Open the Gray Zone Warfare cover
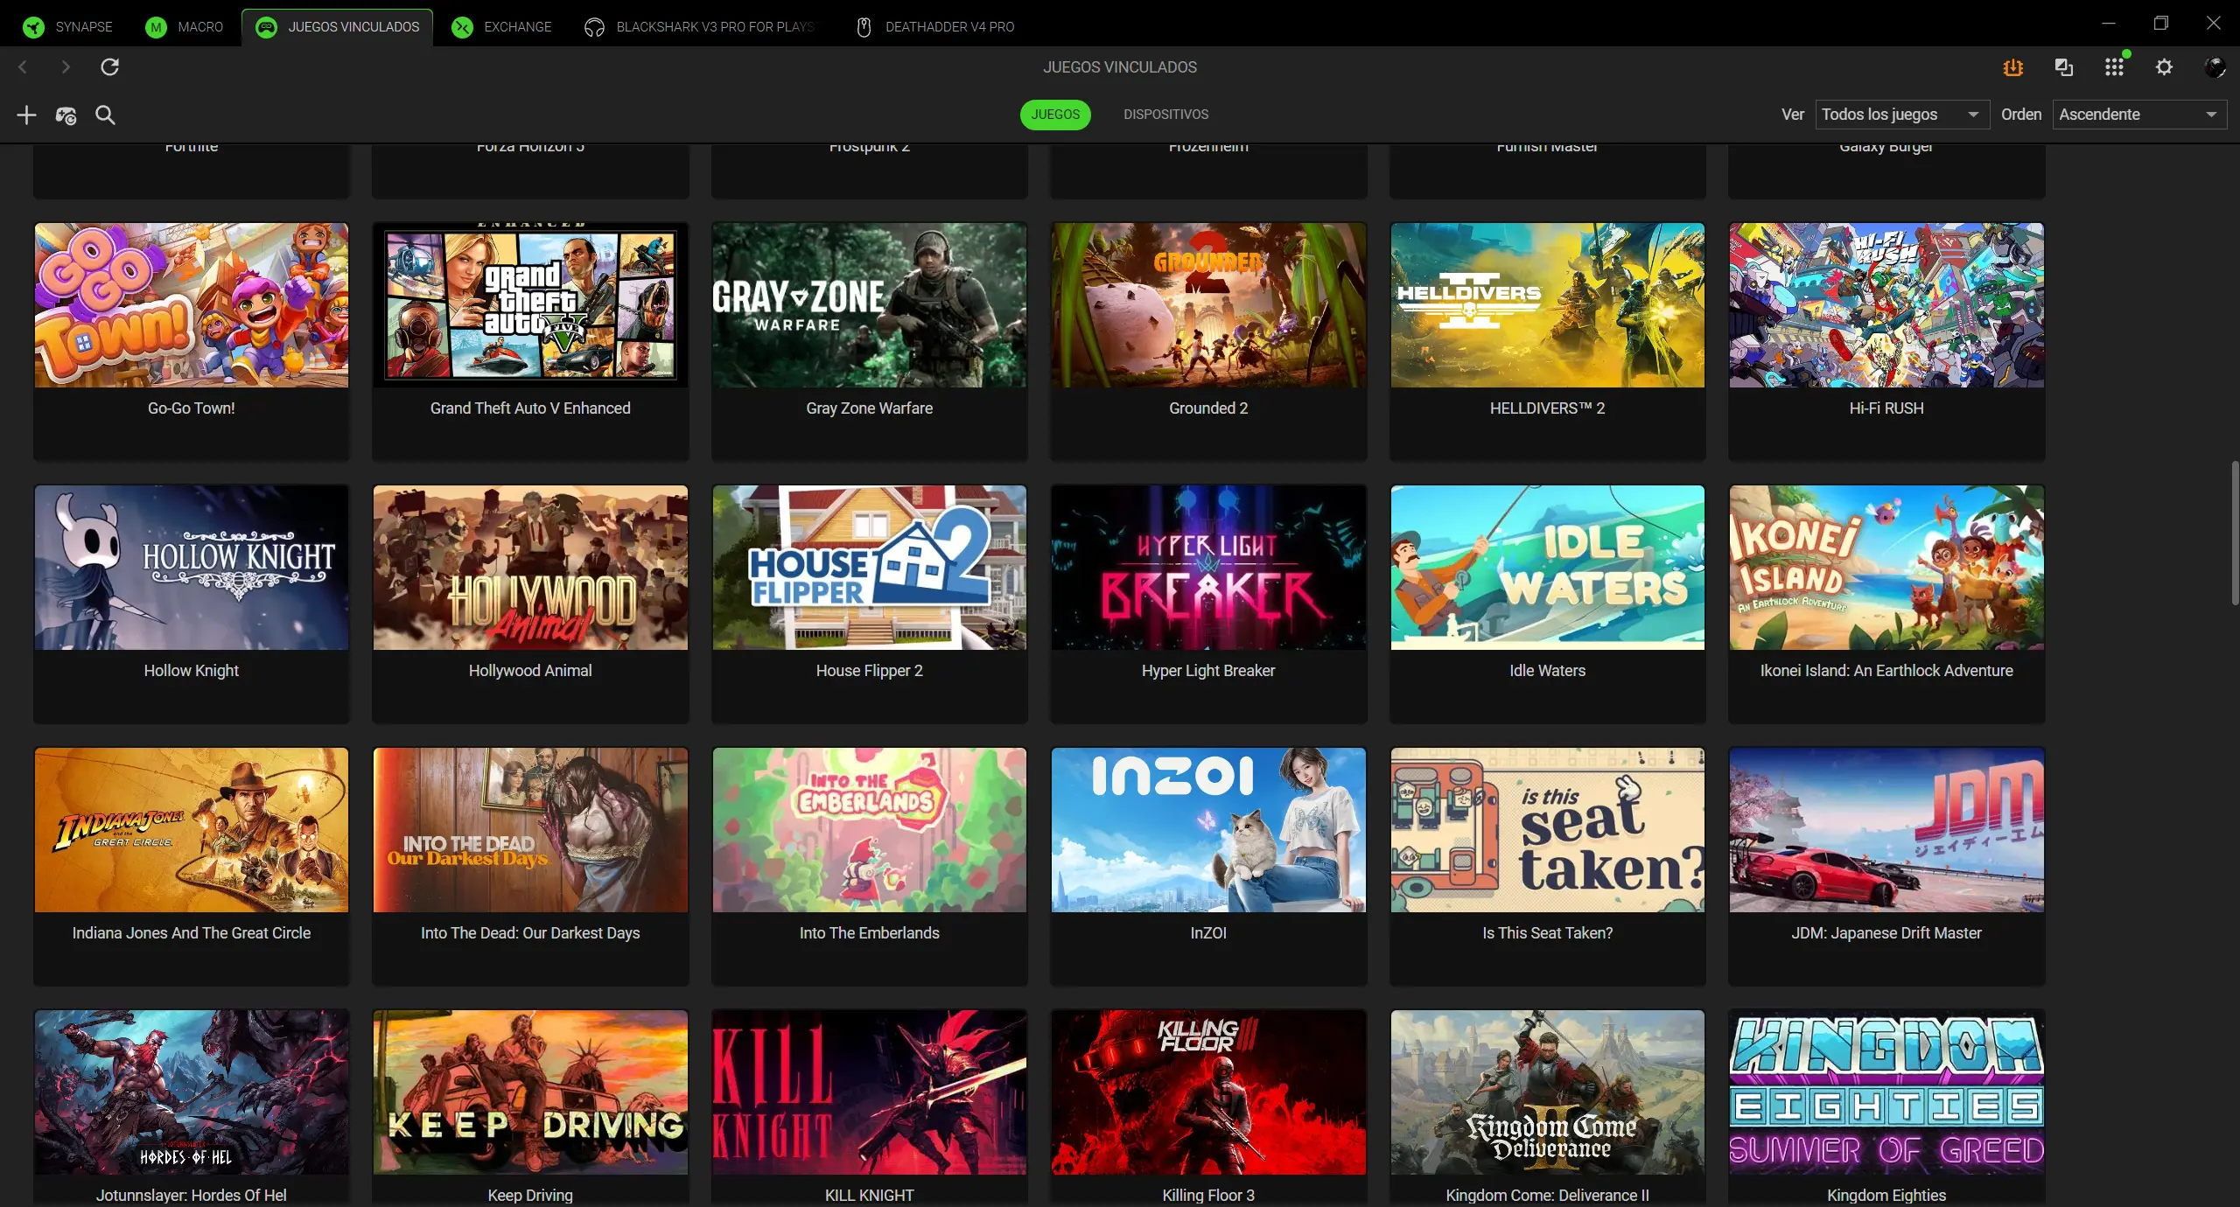 click(870, 305)
